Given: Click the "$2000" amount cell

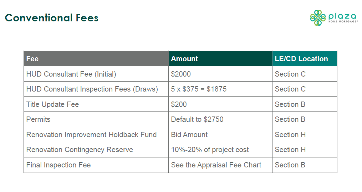Looking at the screenshot, I should [181, 74].
